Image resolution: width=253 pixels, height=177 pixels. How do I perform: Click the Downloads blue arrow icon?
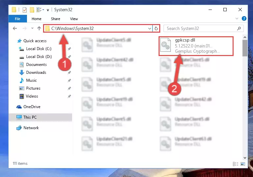coord(22,73)
